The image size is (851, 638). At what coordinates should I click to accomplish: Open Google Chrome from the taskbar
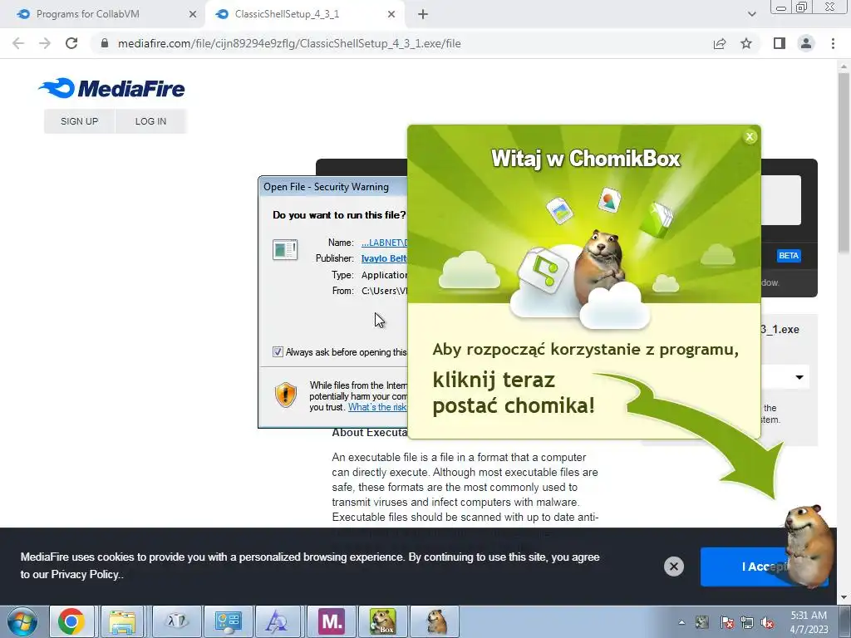(x=71, y=621)
